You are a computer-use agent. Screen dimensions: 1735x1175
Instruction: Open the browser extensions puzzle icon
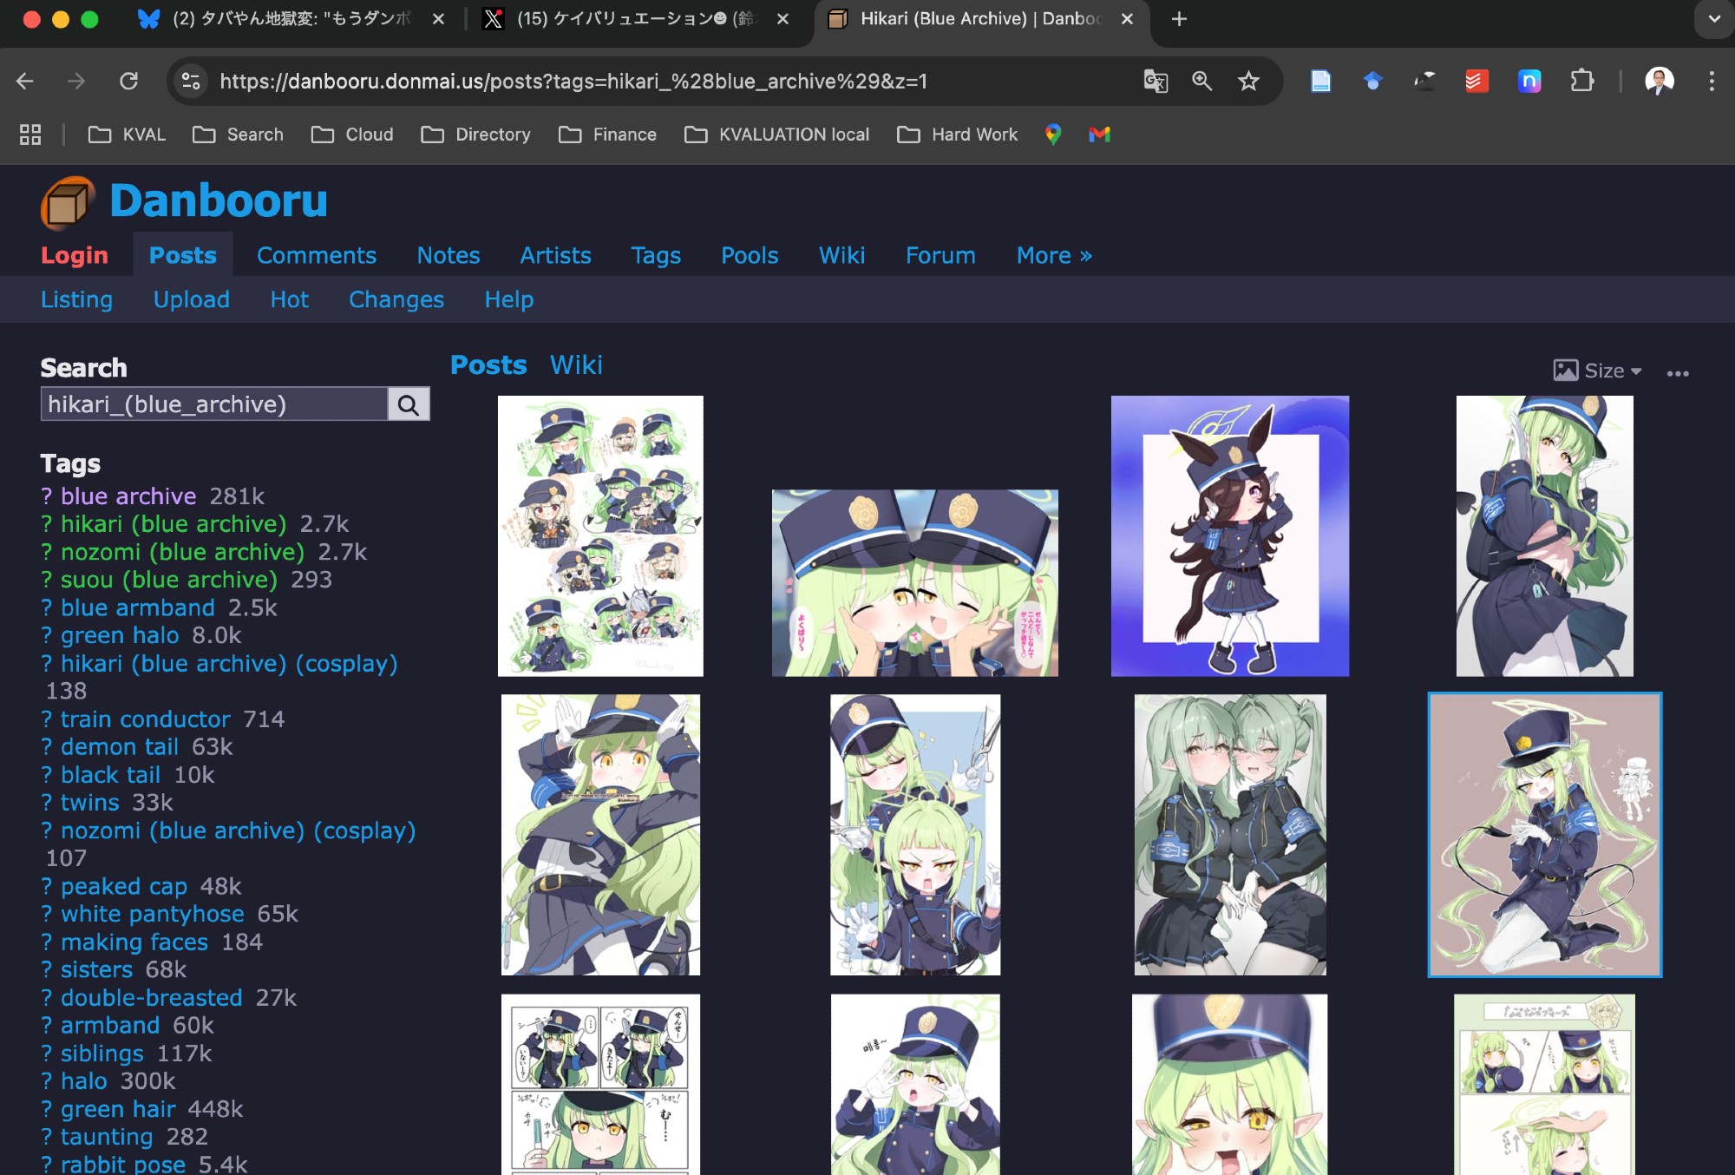1581,82
